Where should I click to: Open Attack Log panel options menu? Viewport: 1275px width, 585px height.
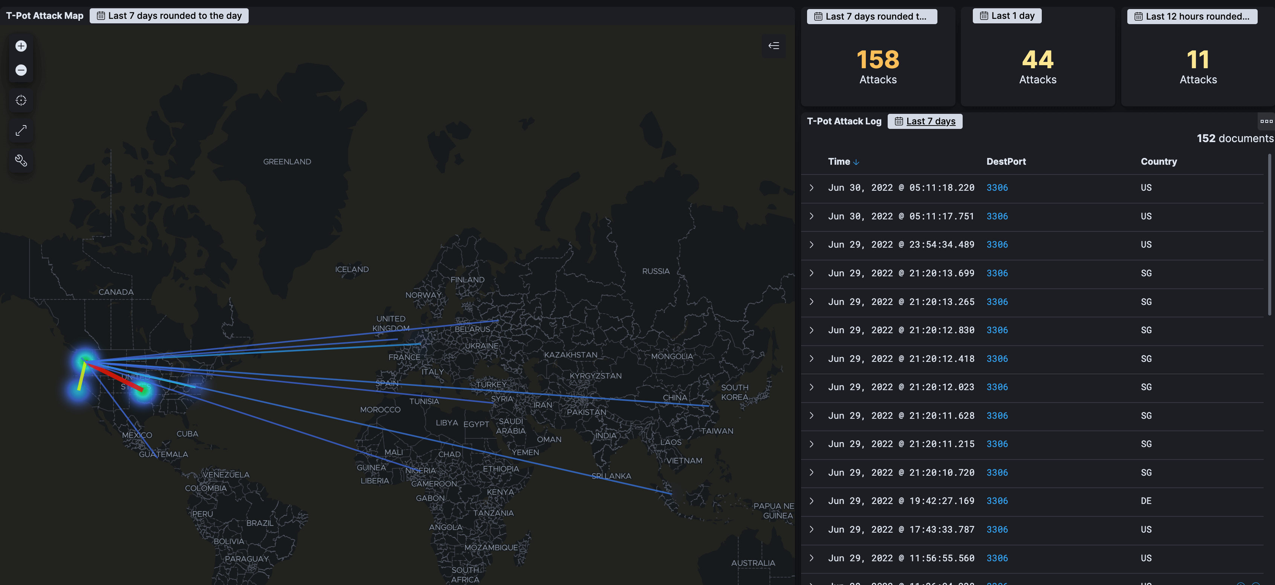pyautogui.click(x=1266, y=121)
